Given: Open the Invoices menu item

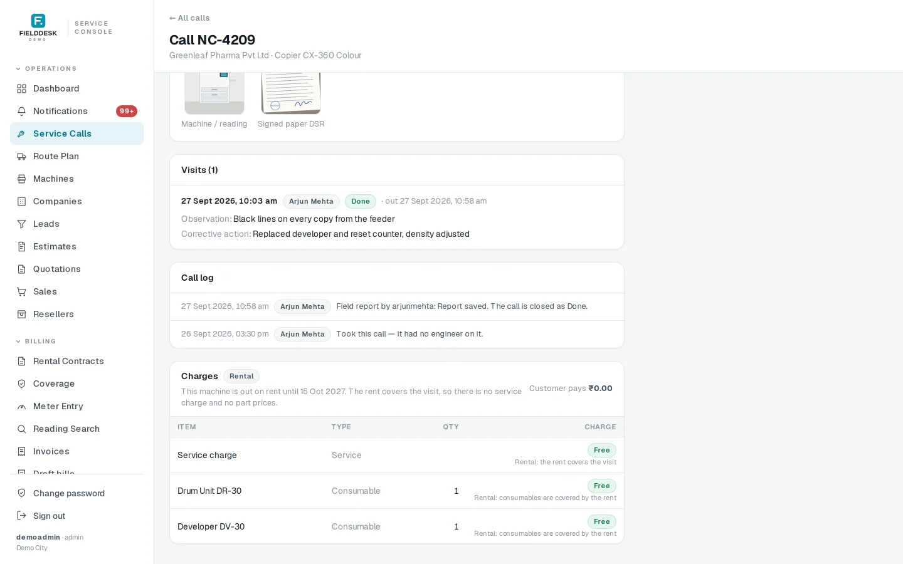Looking at the screenshot, I should [77, 451].
